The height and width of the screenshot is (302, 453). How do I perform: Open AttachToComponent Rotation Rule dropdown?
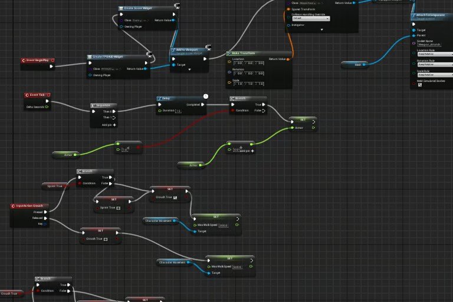435,65
